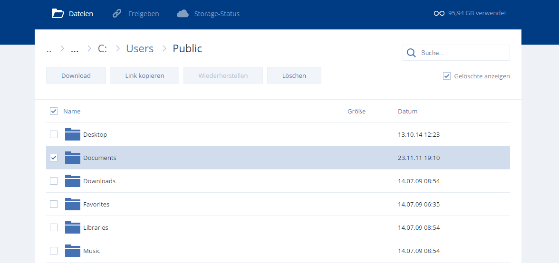Open the Music folder icon

pyautogui.click(x=73, y=251)
